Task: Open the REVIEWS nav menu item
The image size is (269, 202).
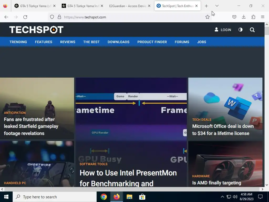Action: pyautogui.click(x=68, y=42)
